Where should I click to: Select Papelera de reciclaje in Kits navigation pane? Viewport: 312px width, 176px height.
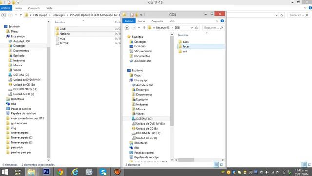pos(23,113)
